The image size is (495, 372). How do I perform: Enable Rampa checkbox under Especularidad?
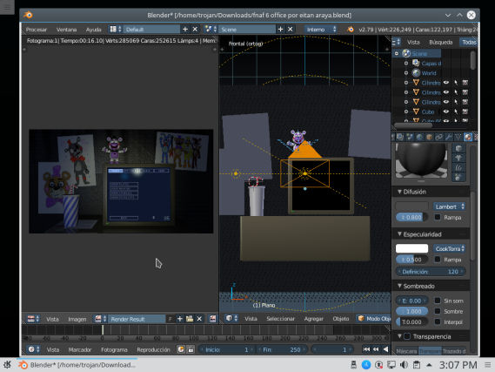tap(438, 259)
